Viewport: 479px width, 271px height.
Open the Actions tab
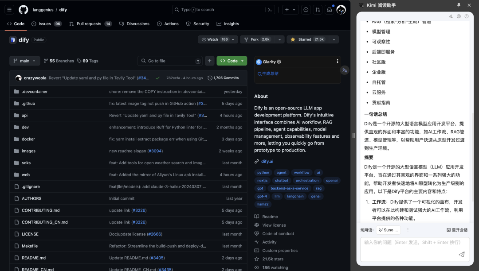pyautogui.click(x=168, y=24)
